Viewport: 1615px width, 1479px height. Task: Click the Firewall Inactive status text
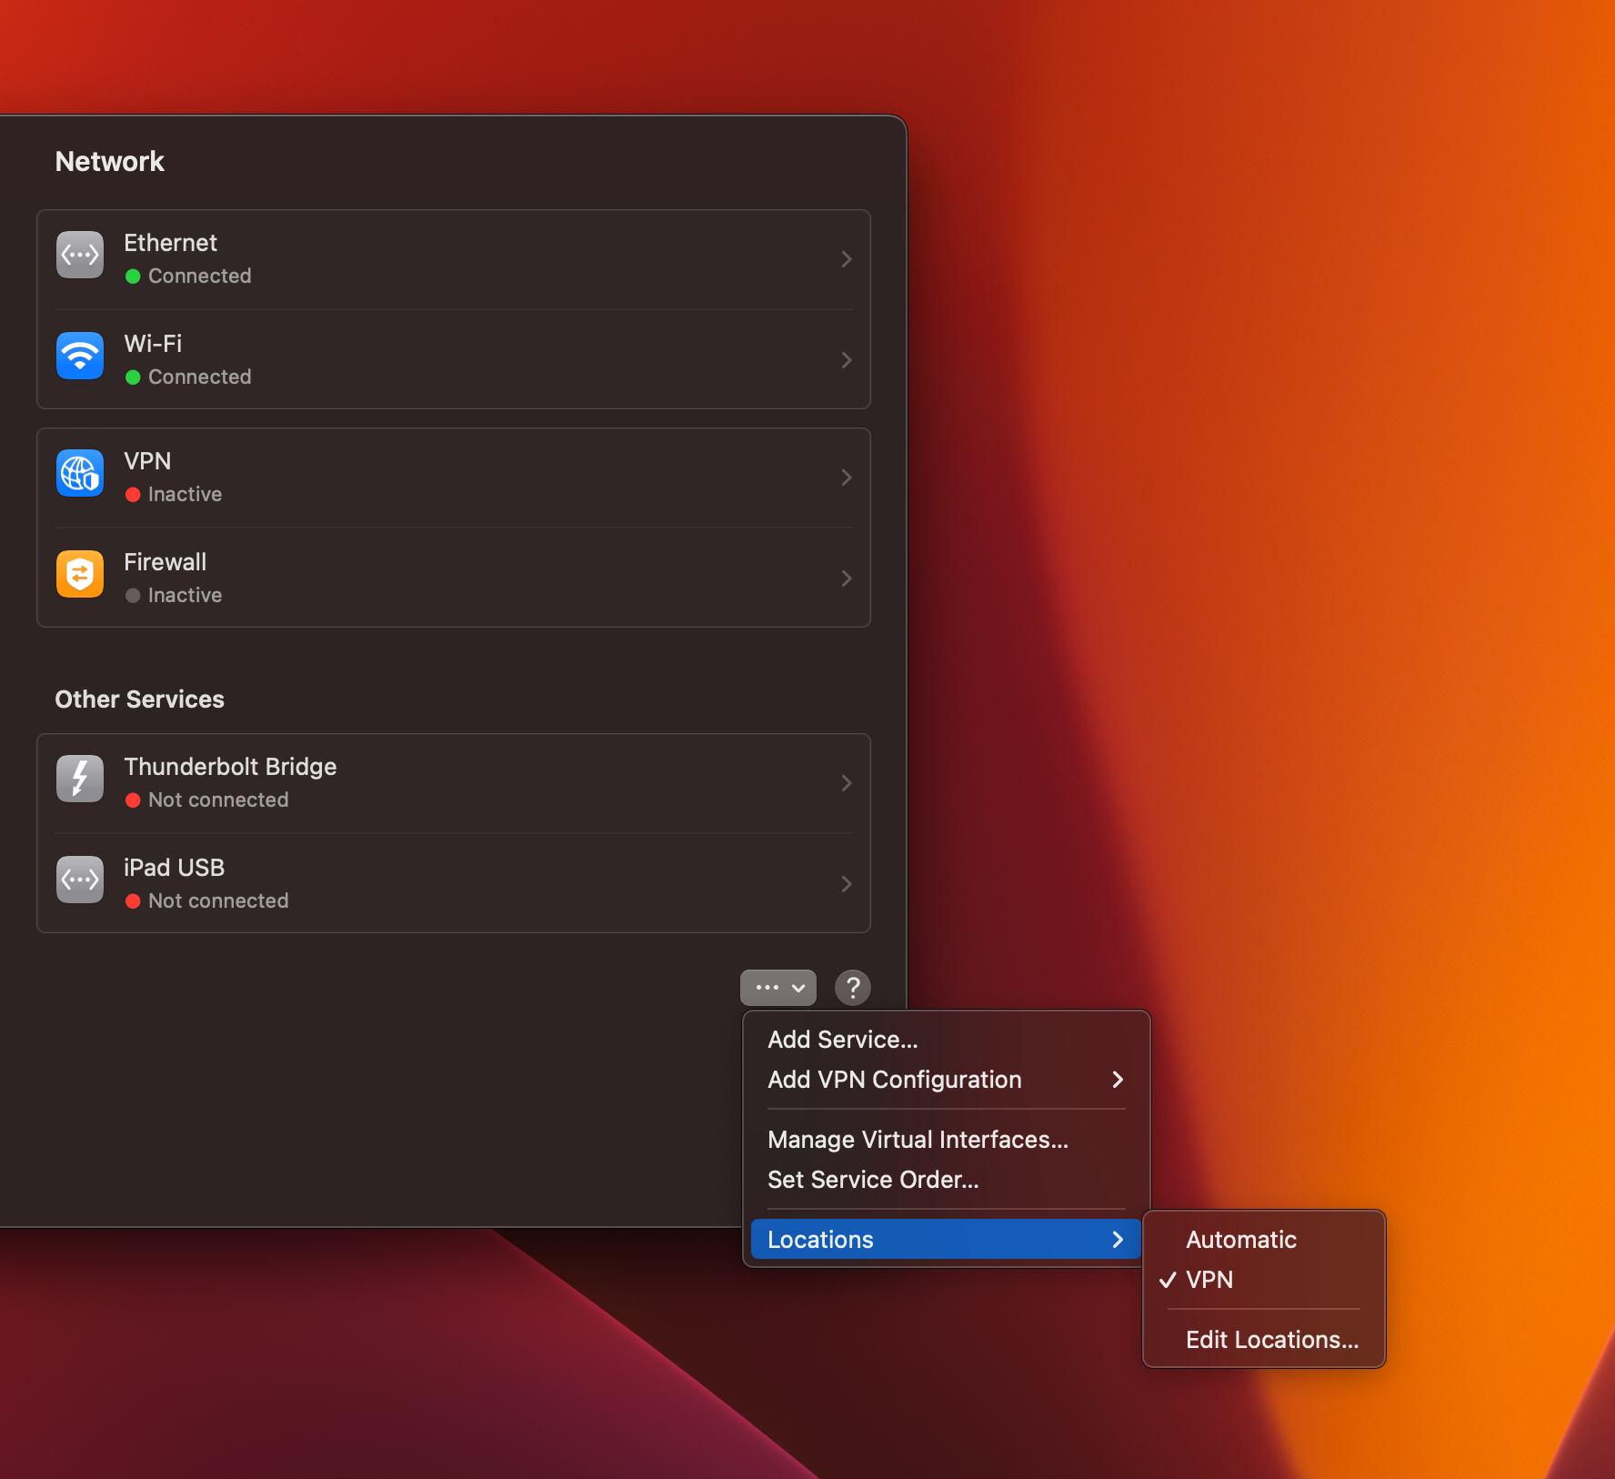(185, 595)
